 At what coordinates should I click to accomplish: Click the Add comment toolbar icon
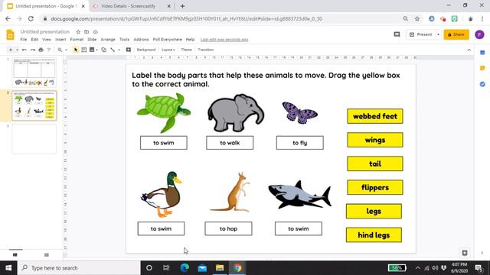click(129, 50)
